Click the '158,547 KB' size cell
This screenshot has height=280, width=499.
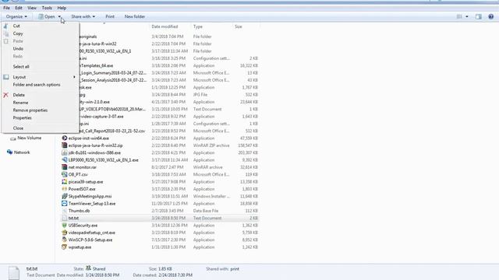point(248,145)
